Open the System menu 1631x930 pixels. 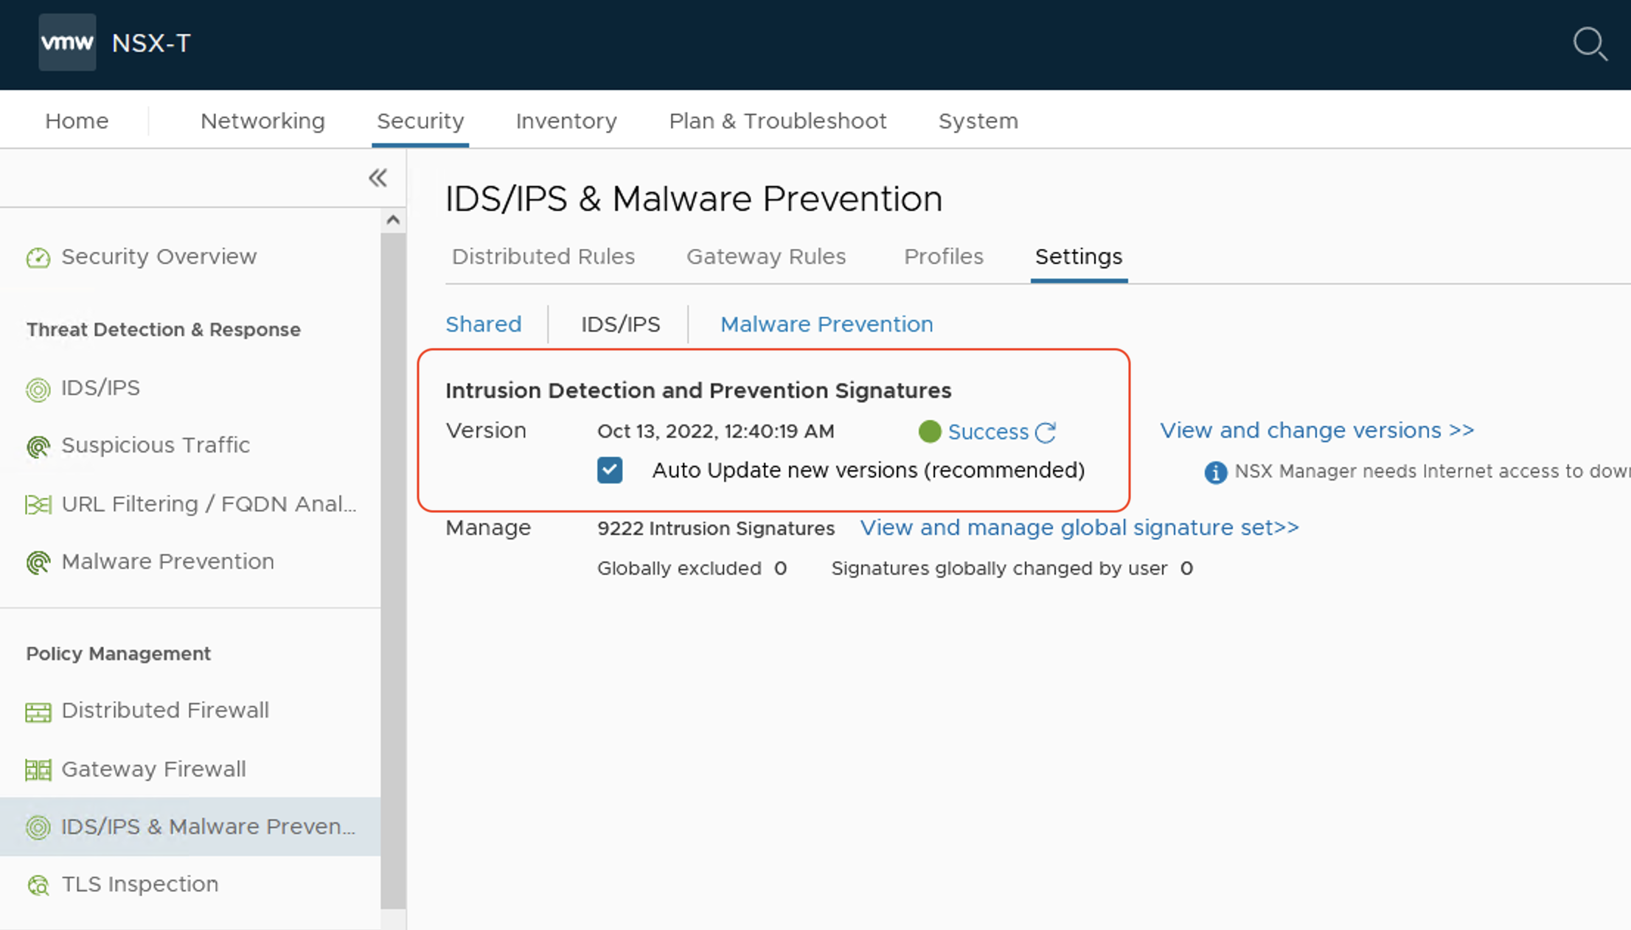pos(978,121)
